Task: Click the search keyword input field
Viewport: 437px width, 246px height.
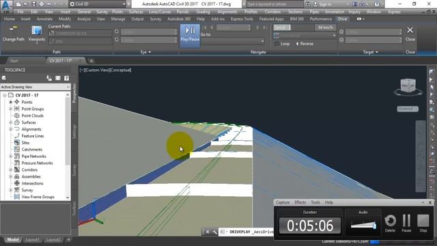Action: tap(274, 4)
